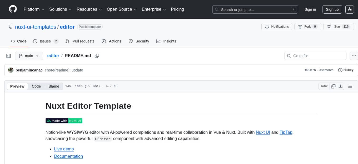The height and width of the screenshot is (164, 358).
Task: Click the GitHub logo
Action: point(13,9)
